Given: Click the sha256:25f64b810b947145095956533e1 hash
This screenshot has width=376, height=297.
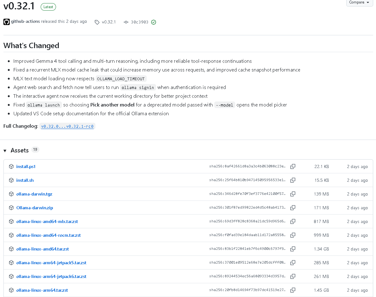Looking at the screenshot, I should point(247,180).
